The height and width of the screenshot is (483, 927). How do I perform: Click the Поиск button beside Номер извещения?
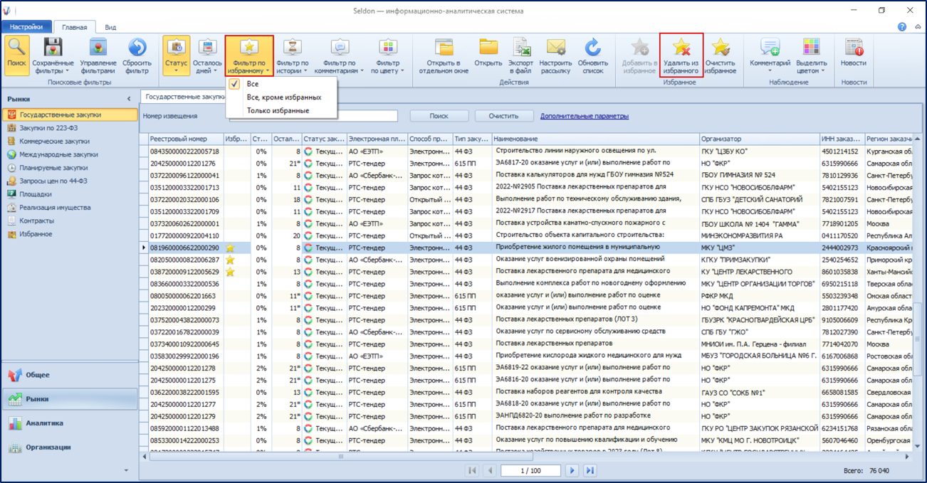(439, 116)
